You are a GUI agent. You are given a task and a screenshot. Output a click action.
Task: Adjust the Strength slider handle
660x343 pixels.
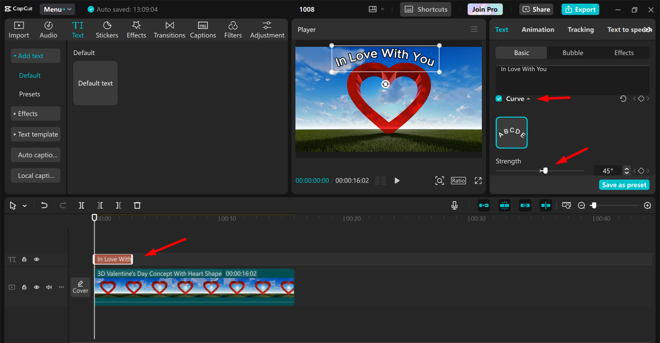(x=545, y=171)
